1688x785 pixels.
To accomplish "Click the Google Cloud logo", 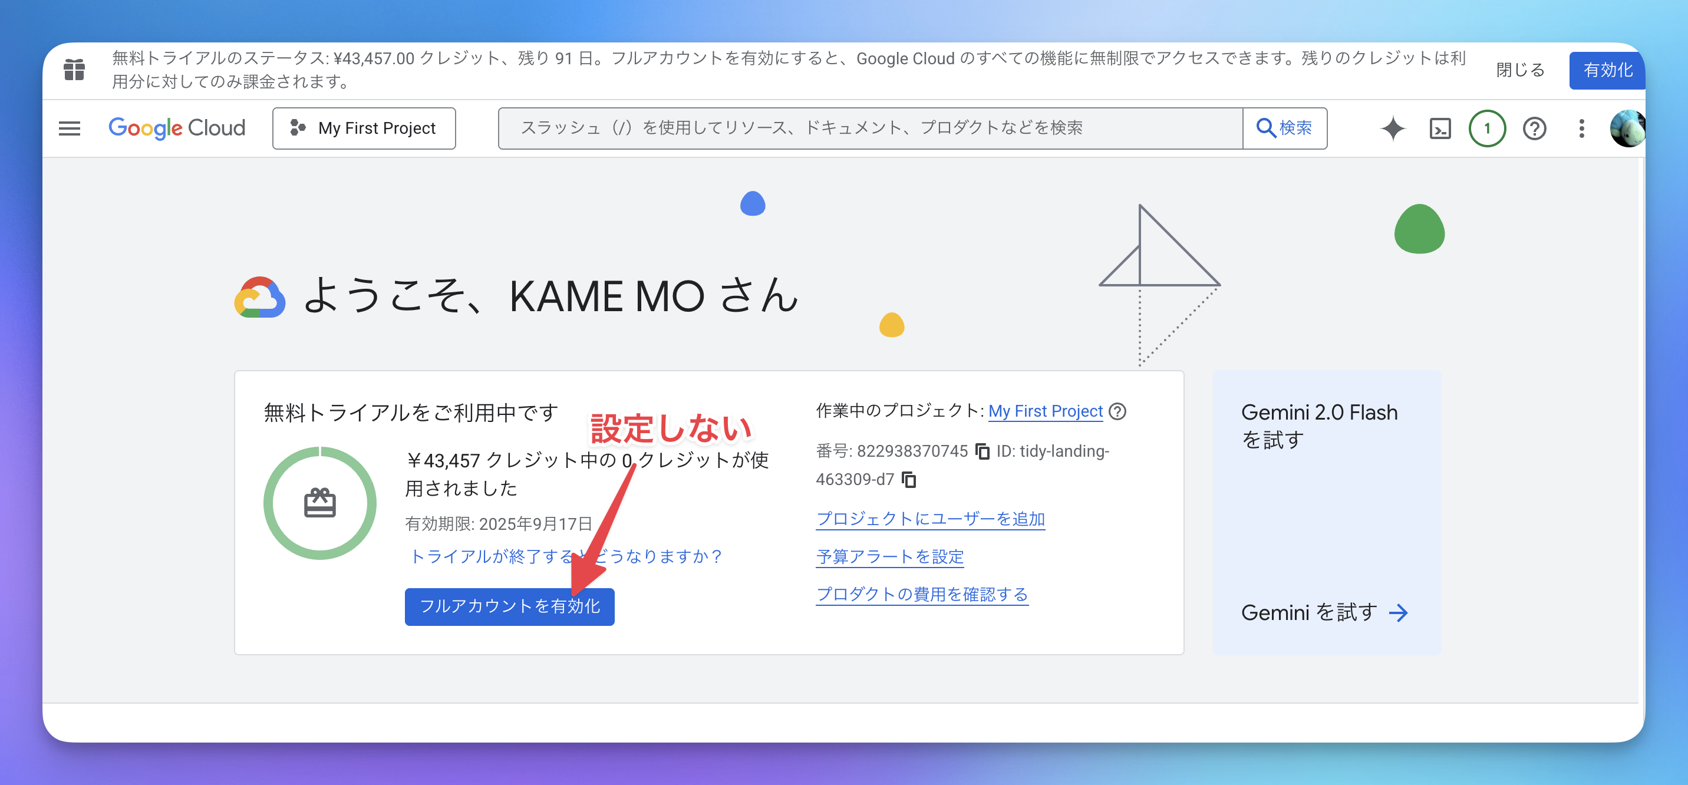I will pos(177,128).
